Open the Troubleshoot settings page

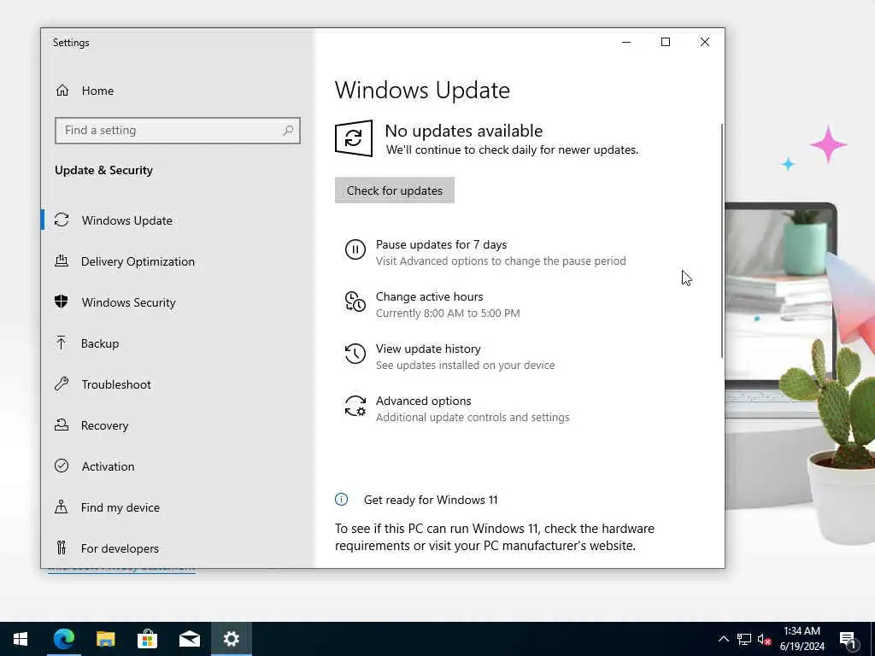[x=178, y=384]
